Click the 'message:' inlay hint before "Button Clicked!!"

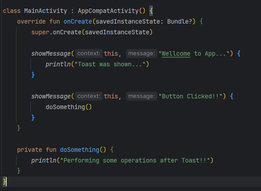pos(142,96)
